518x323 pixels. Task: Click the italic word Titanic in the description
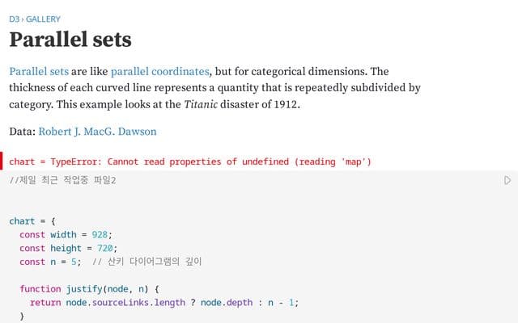point(201,104)
